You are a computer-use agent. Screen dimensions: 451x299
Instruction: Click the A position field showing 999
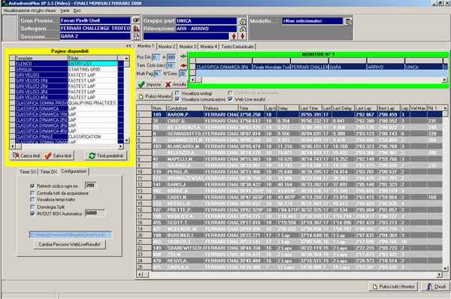coord(171,58)
